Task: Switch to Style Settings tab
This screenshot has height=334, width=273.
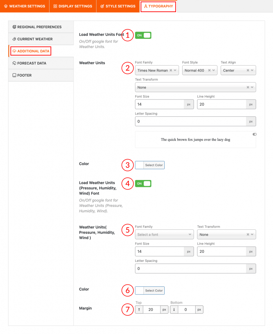Action: (x=118, y=6)
